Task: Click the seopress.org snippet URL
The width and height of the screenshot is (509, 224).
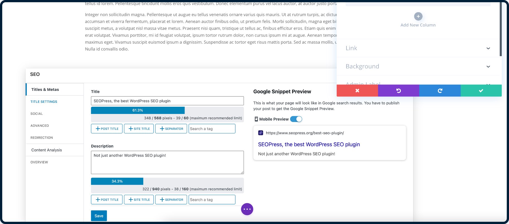Action: tap(305, 133)
